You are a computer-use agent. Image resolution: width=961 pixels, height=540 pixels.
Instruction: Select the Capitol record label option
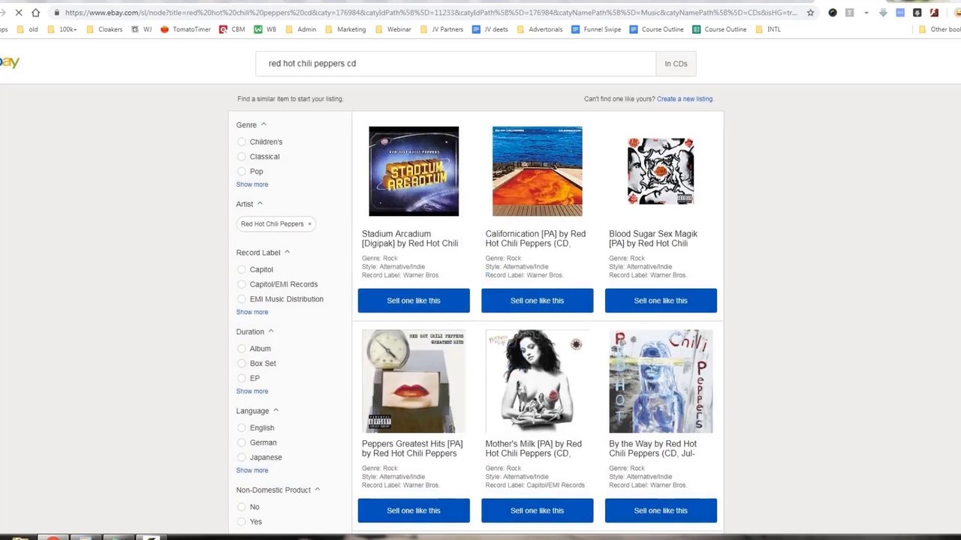point(241,269)
